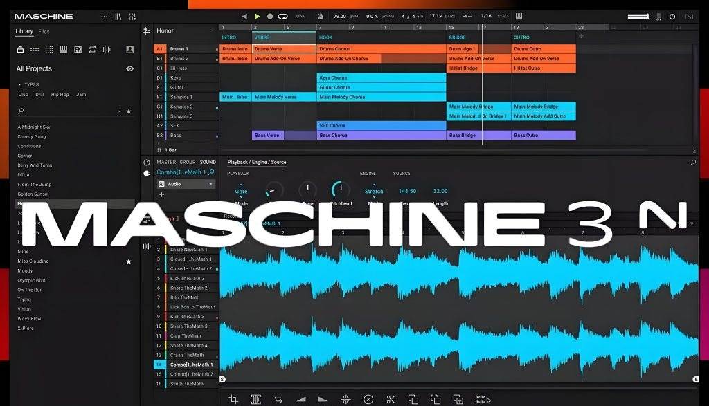Change the Gate playback mode selector
The image size is (709, 406).
[x=241, y=192]
